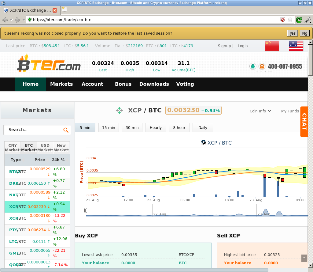Click the XCP coin icon beside pair title
This screenshot has height=272, width=313.
(120, 110)
